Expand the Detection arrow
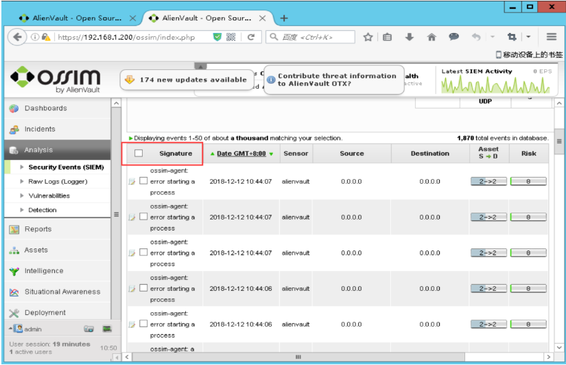Image resolution: width=566 pixels, height=365 pixels. pyautogui.click(x=22, y=210)
